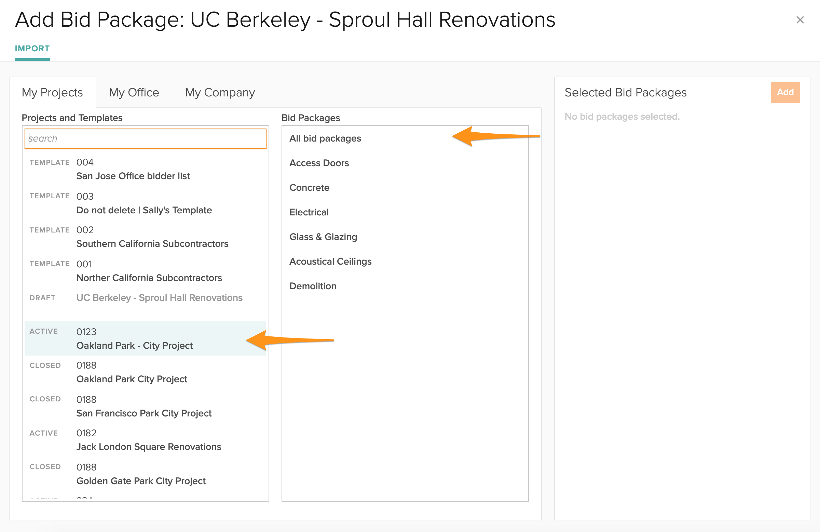The image size is (820, 532).
Task: Open the My Projects tab
Action: 52,92
